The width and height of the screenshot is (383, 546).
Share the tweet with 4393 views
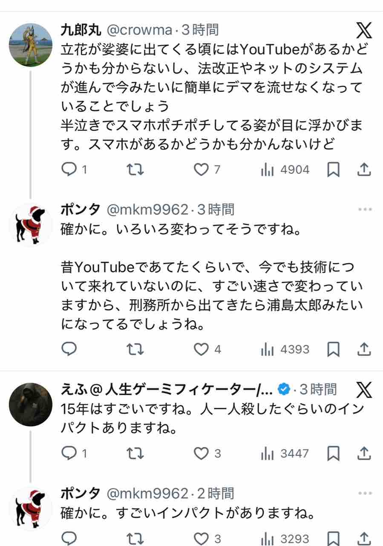point(363,349)
